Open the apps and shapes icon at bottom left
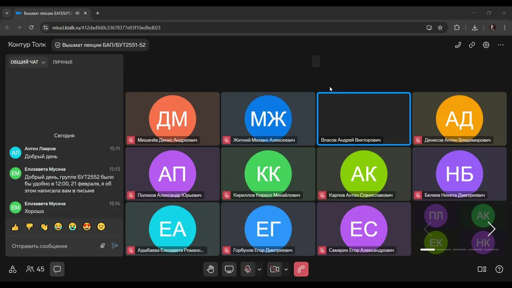 pos(13,269)
